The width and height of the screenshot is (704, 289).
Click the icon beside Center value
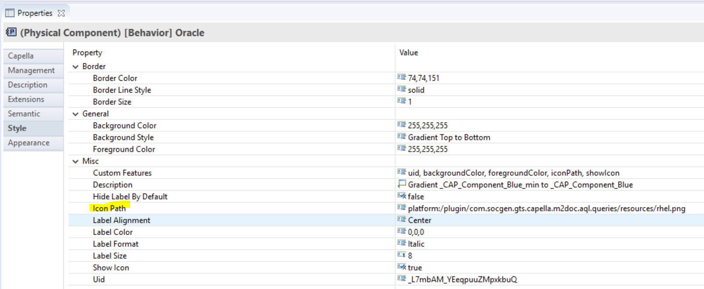(x=402, y=219)
